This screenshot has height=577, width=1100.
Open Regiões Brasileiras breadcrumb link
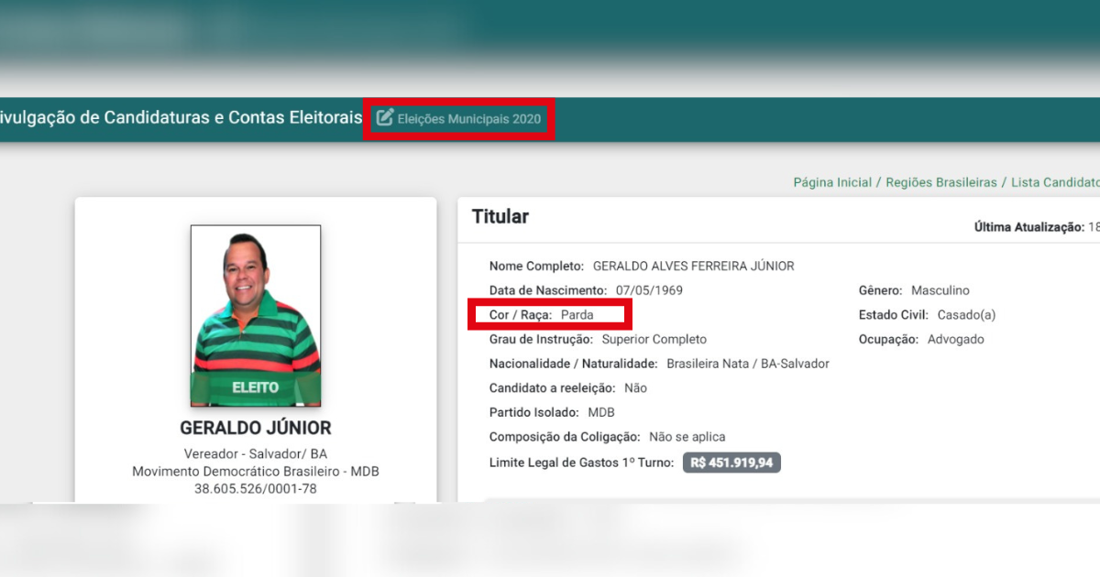pos(941,182)
